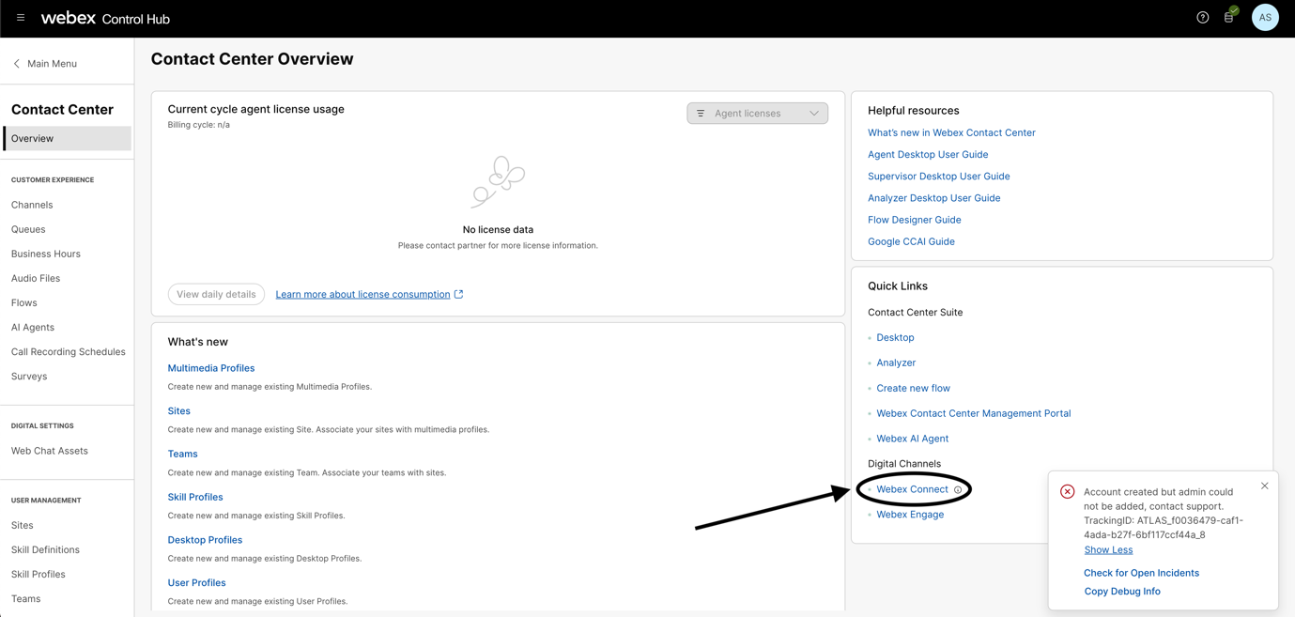Open the Flow Designer Guide

[915, 220]
